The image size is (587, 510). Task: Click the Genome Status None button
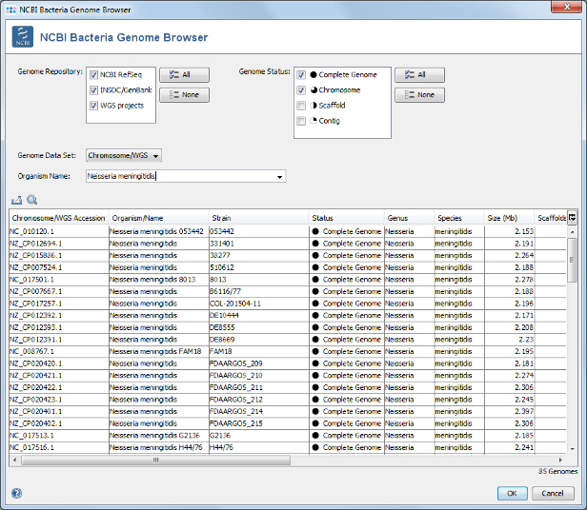pos(419,95)
